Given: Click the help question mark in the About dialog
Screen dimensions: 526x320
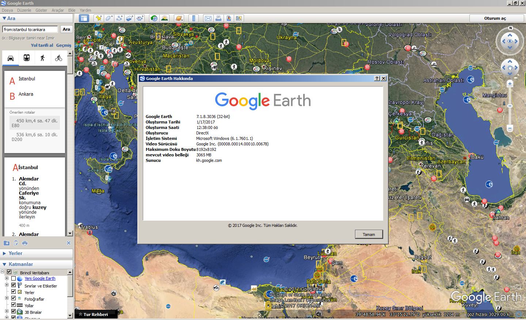Looking at the screenshot, I should [377, 78].
